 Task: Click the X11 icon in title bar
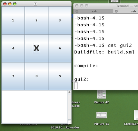pos(36,4)
